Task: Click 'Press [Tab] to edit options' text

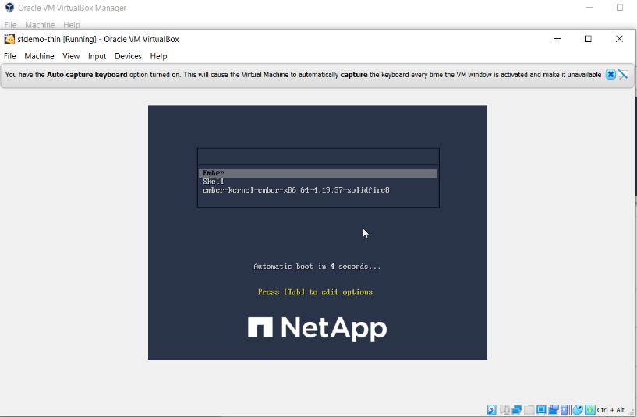Action: pos(315,292)
